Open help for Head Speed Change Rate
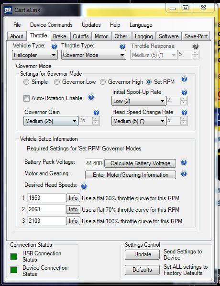The width and height of the screenshot is (220, 286). click(x=184, y=113)
